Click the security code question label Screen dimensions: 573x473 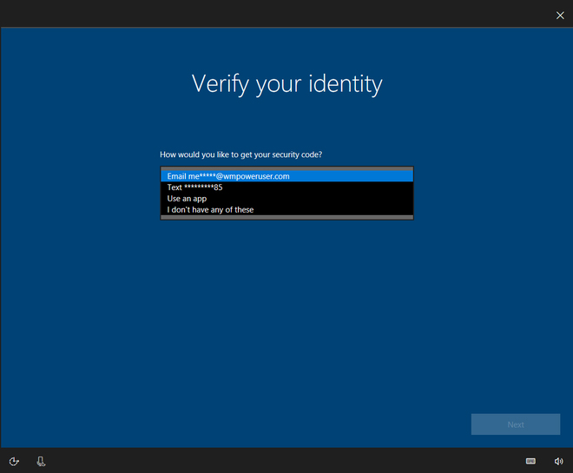[x=240, y=154]
